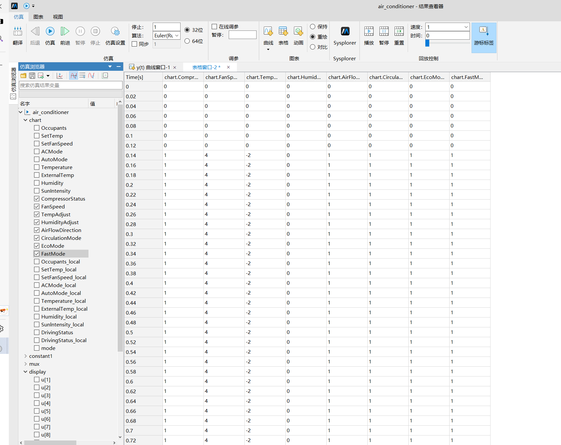
Task: Switch to the 视图 ribbon tab
Action: pyautogui.click(x=58, y=17)
